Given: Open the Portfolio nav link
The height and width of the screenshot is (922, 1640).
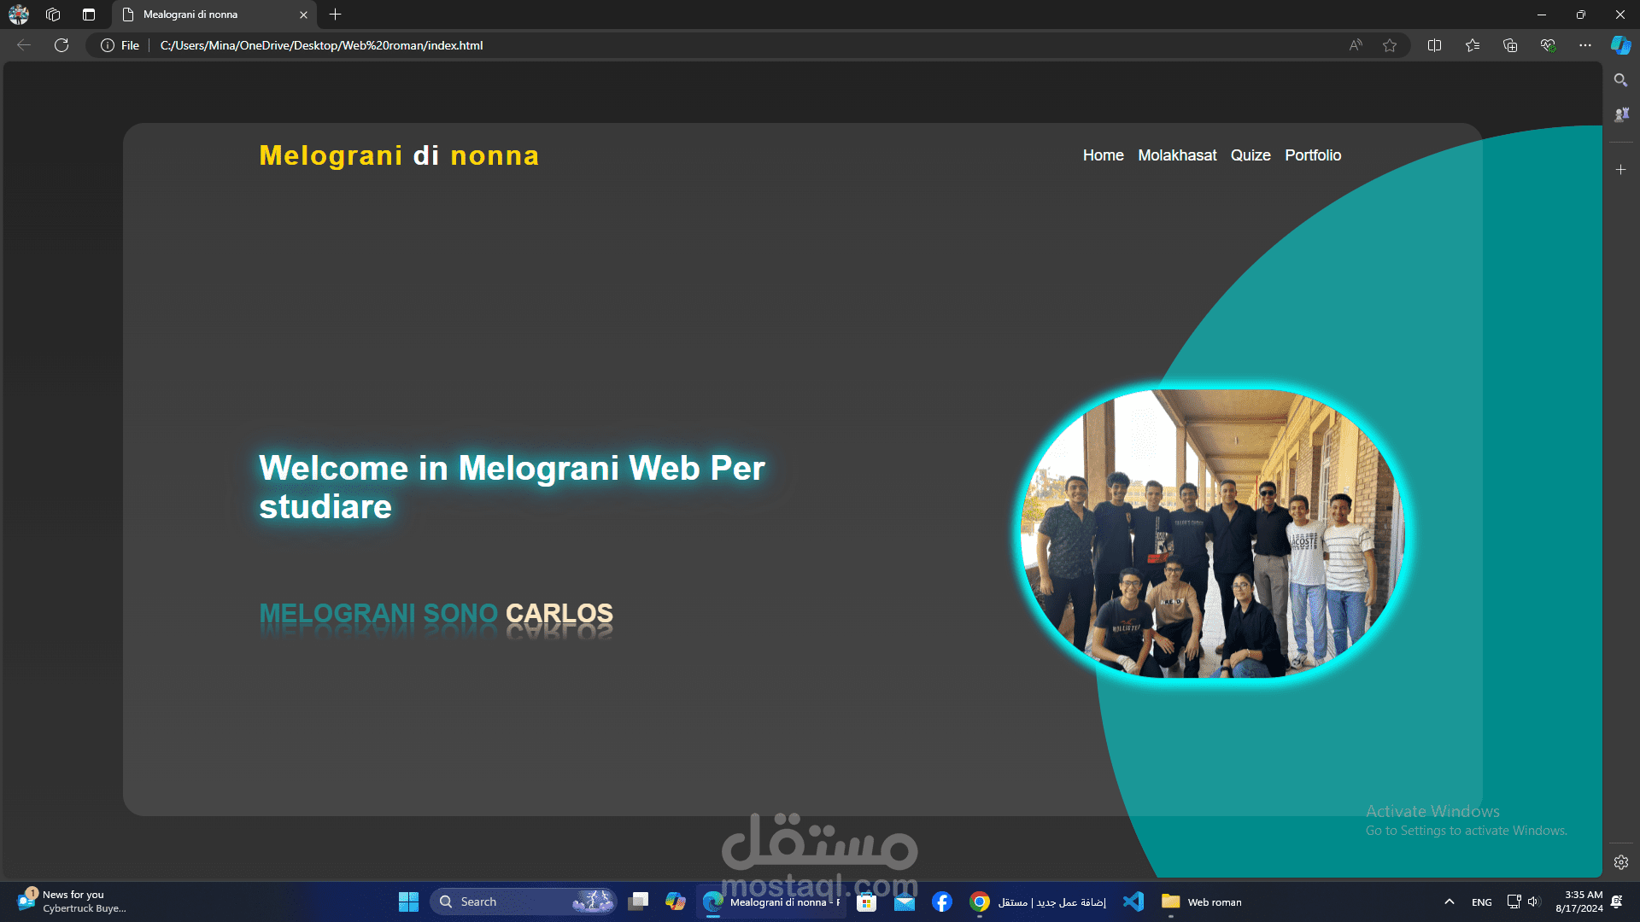Looking at the screenshot, I should (x=1313, y=155).
